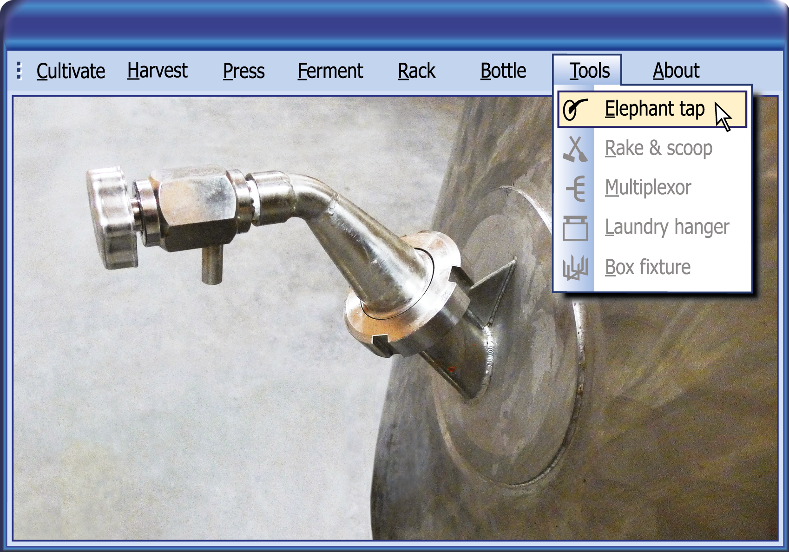The height and width of the screenshot is (552, 789).
Task: Click the menu bar grip handle
Action: (19, 71)
